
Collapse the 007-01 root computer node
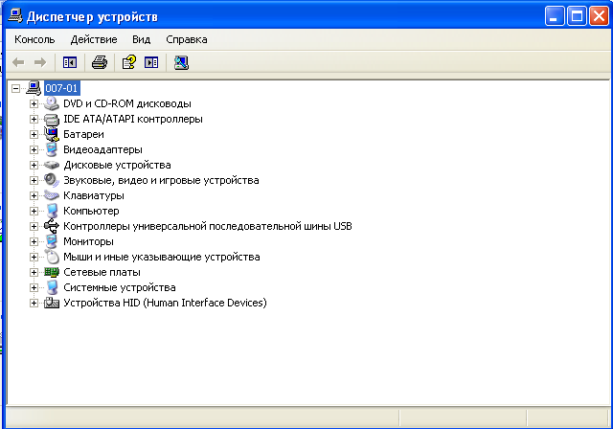pos(15,88)
